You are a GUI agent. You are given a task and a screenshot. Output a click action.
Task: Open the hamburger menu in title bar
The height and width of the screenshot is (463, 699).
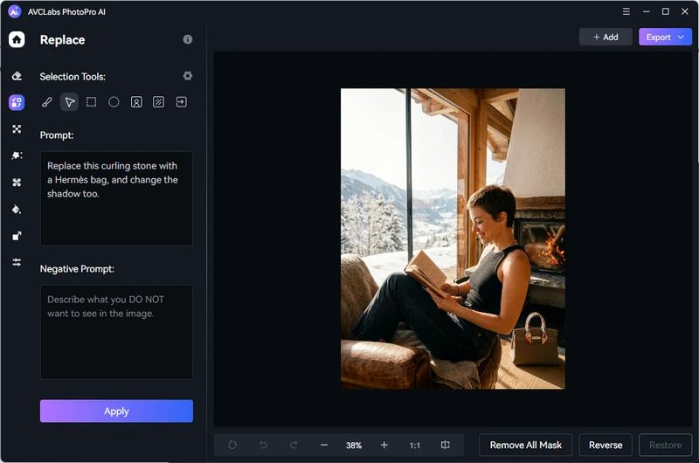tap(626, 11)
